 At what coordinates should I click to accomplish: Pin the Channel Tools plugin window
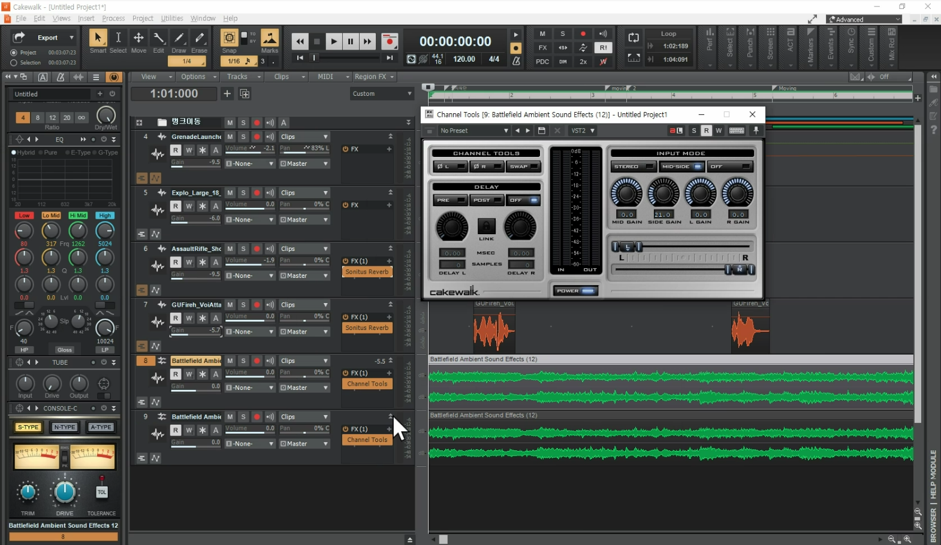tap(756, 131)
